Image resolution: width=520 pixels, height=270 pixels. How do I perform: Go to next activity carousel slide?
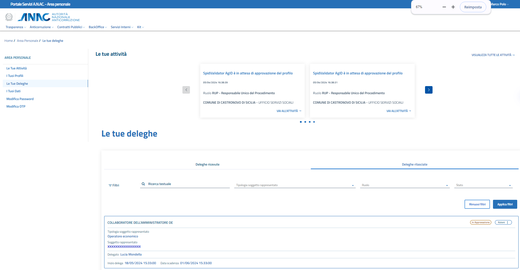(429, 90)
